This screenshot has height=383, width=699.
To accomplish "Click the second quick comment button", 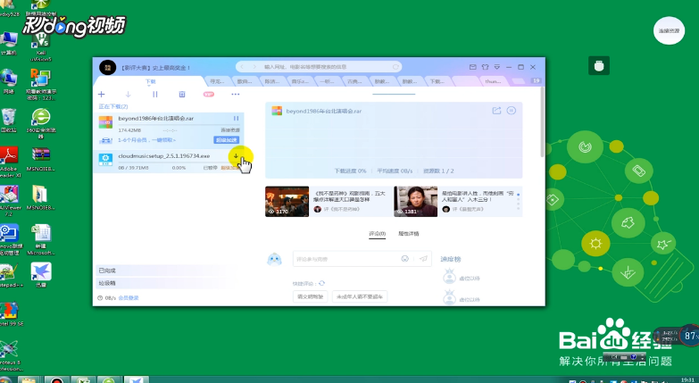I will [x=360, y=296].
